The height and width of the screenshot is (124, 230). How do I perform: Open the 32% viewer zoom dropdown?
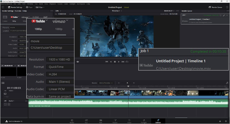[x=58, y=11]
